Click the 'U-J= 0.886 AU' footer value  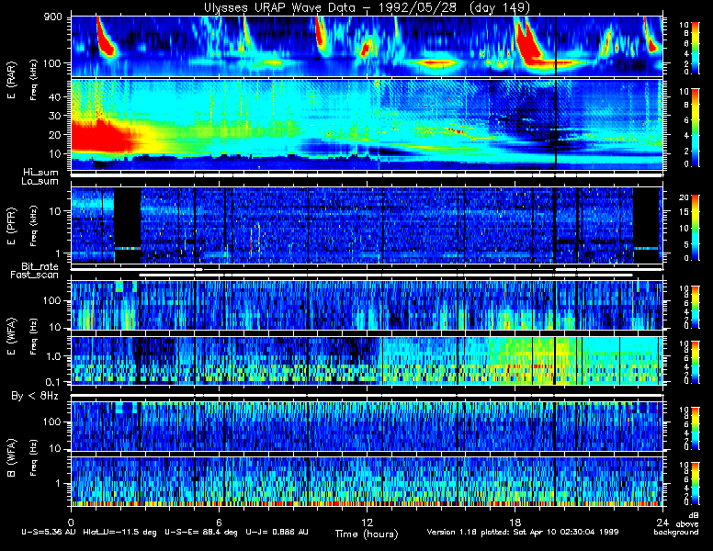click(x=277, y=532)
